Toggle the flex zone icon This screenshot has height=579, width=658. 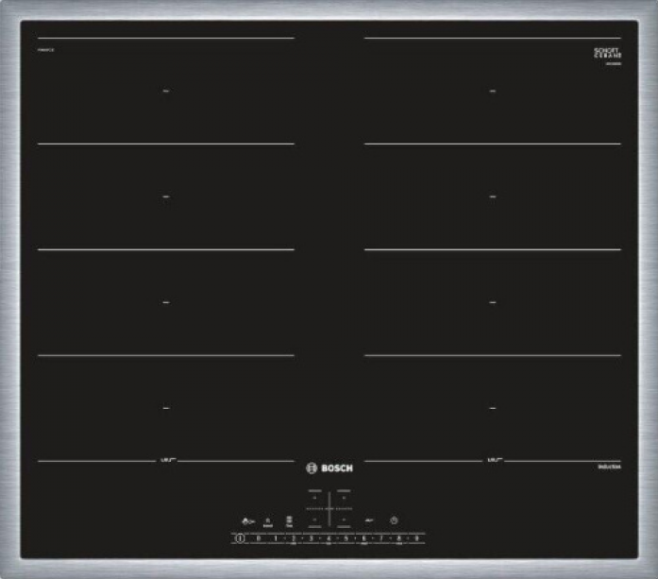[x=290, y=520]
